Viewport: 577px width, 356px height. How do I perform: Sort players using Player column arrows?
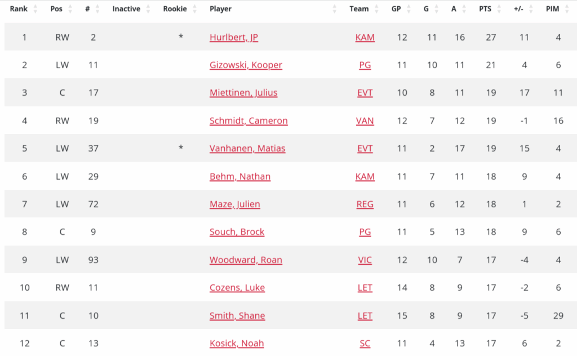335,9
